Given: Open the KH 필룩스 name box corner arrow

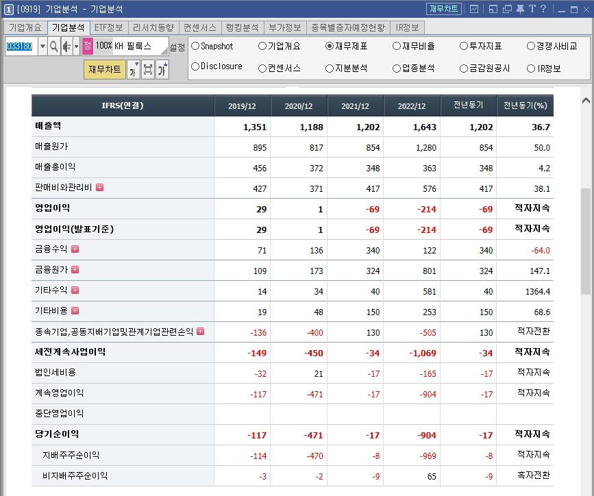Looking at the screenshot, I should click(164, 51).
